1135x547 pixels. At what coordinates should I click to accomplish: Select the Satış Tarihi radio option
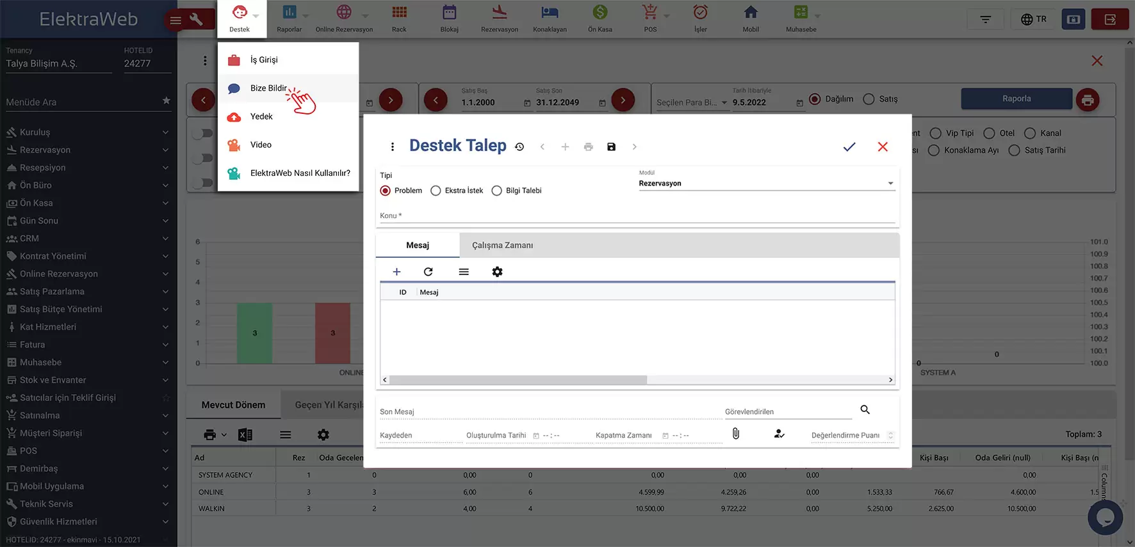[1014, 150]
